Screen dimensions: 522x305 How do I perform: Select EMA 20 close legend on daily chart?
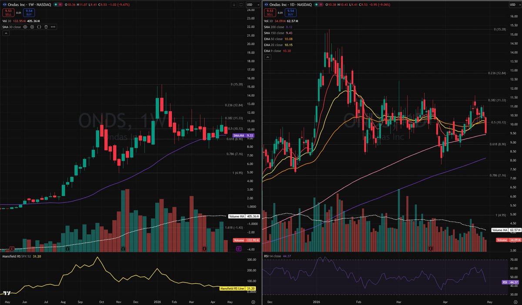pyautogui.click(x=274, y=45)
